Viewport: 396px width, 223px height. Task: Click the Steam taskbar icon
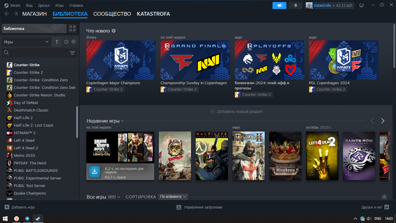click(38, 219)
